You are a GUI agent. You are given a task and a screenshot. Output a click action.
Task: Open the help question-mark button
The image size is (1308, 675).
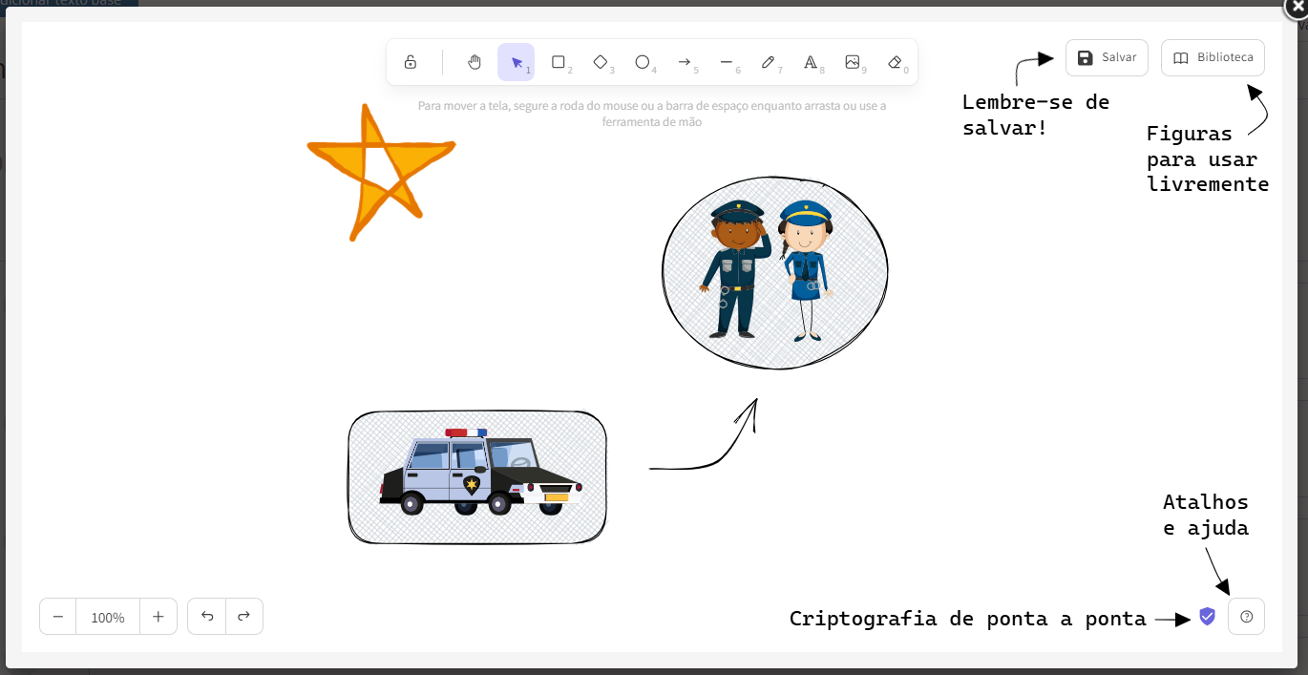[1246, 617]
